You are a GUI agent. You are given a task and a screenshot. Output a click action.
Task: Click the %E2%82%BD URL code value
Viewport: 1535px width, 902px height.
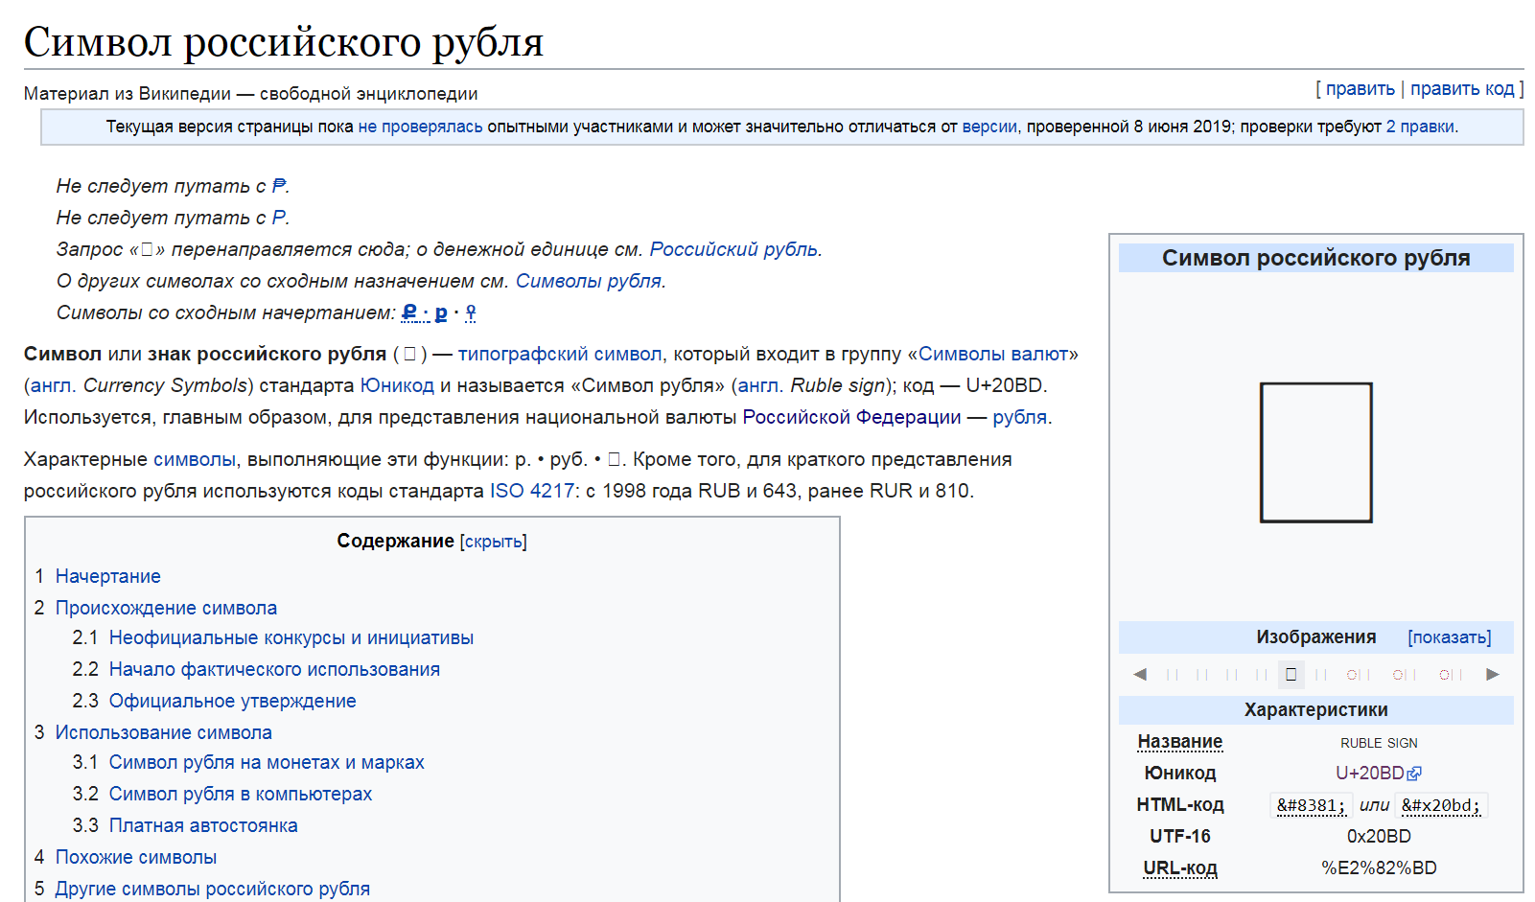tap(1379, 867)
